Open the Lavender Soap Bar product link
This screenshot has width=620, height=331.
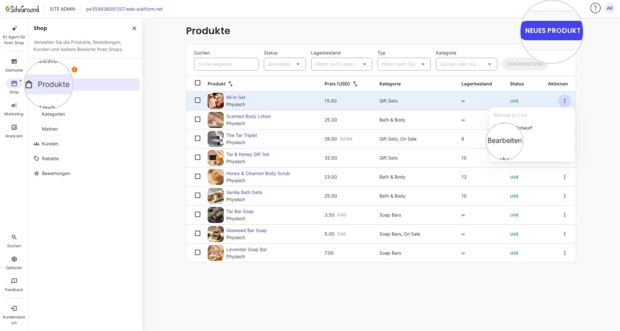click(x=246, y=250)
